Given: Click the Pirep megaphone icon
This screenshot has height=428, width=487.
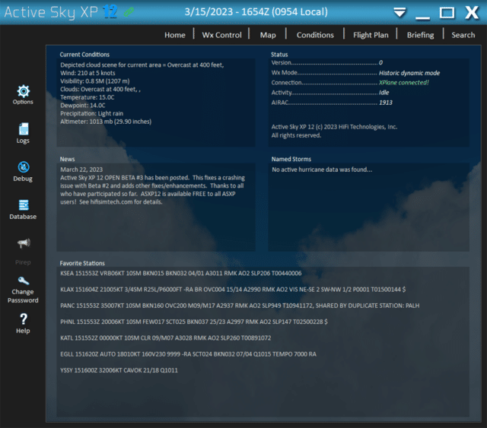Looking at the screenshot, I should pos(23,243).
